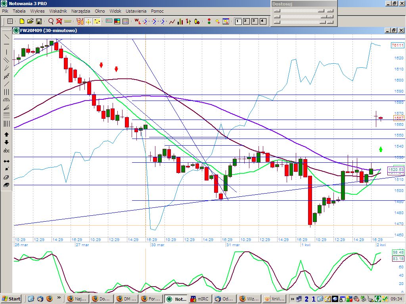Toggle layout button 3 in toolbar
The width and height of the screenshot is (406, 304).
click(254, 21)
